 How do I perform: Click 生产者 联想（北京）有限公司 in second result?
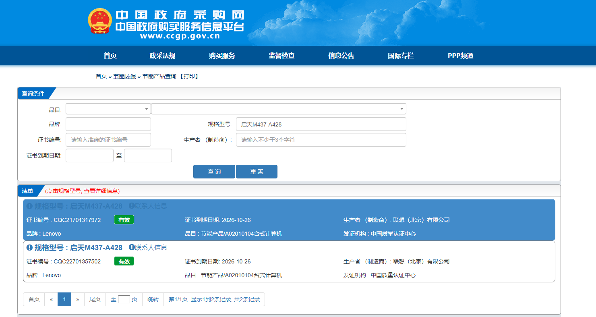coord(397,261)
